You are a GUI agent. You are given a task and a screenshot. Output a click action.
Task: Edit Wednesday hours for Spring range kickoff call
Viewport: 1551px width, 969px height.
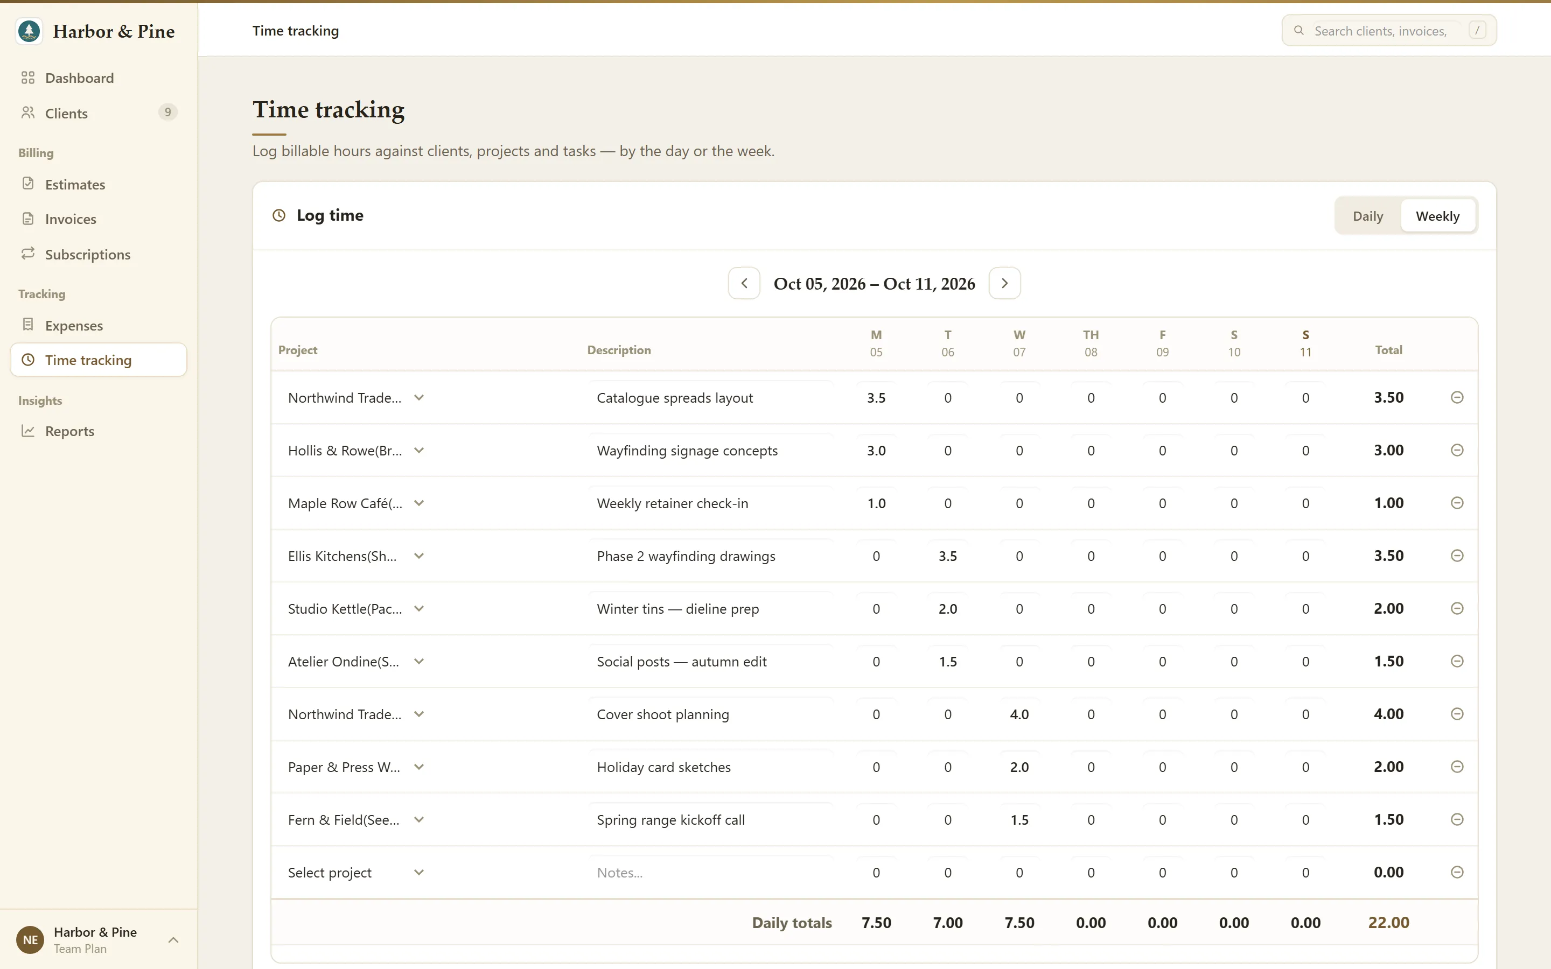coord(1019,819)
